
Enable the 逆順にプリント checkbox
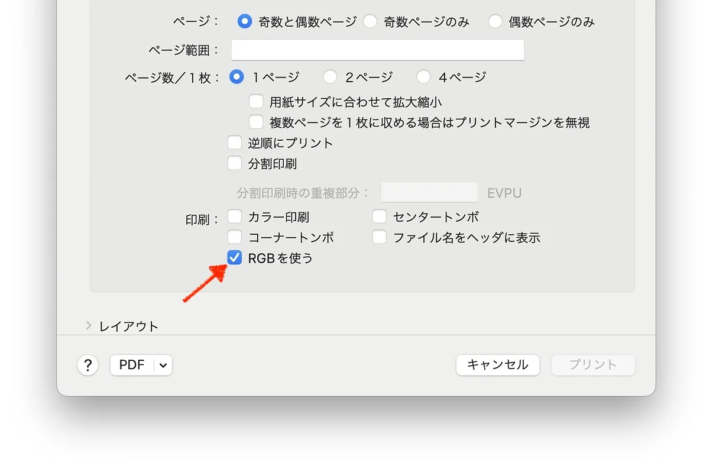click(235, 143)
